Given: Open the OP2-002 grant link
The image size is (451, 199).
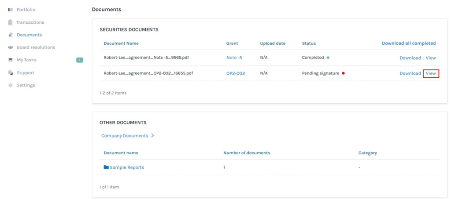Looking at the screenshot, I should coord(235,73).
